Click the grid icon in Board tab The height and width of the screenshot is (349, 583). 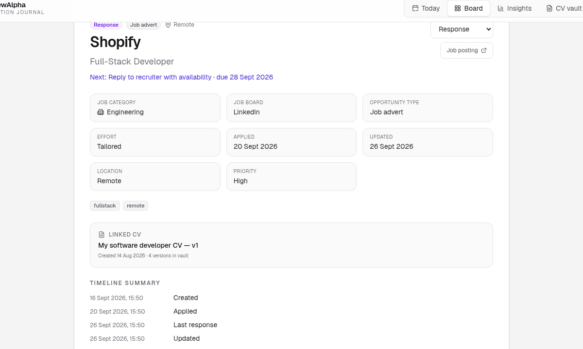[x=458, y=8]
